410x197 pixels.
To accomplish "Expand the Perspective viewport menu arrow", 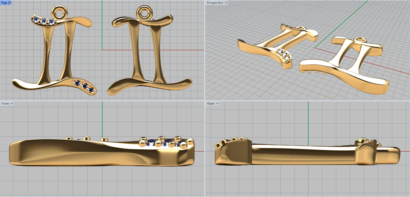I will 226,3.
